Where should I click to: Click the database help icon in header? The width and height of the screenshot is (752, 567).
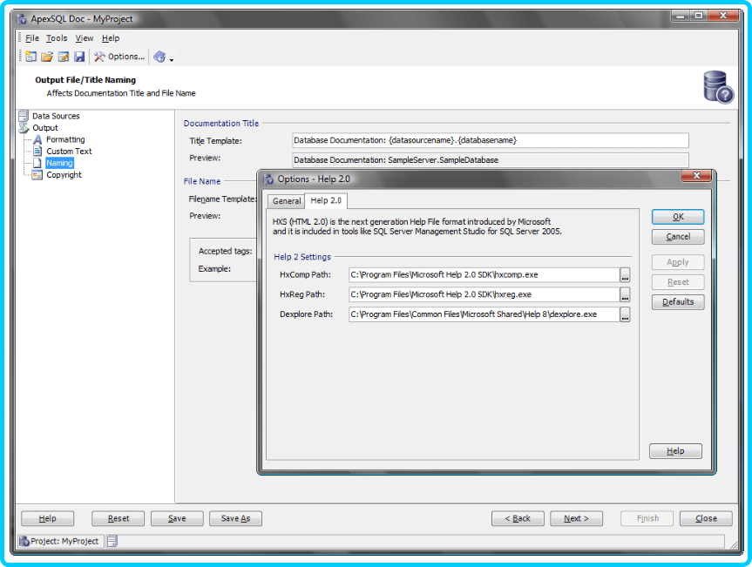(x=718, y=87)
